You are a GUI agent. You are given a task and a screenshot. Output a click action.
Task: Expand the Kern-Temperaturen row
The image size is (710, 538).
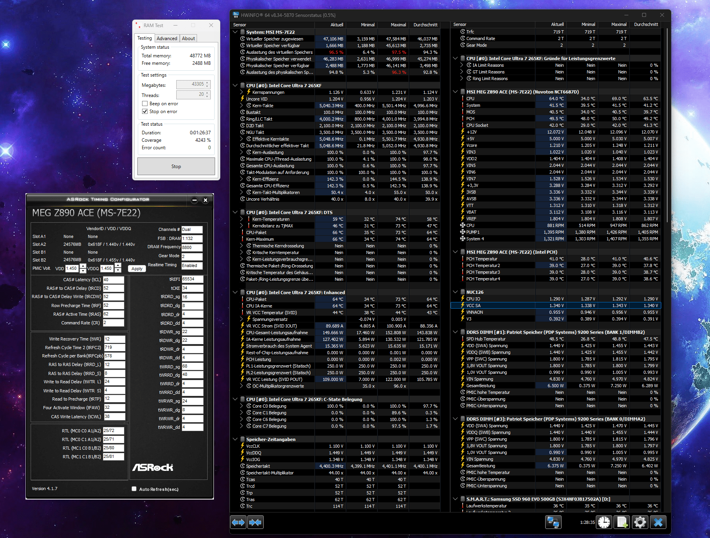(x=242, y=219)
